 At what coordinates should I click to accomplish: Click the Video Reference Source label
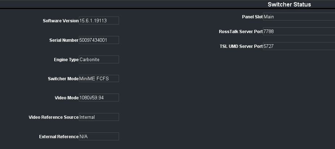tap(54, 117)
